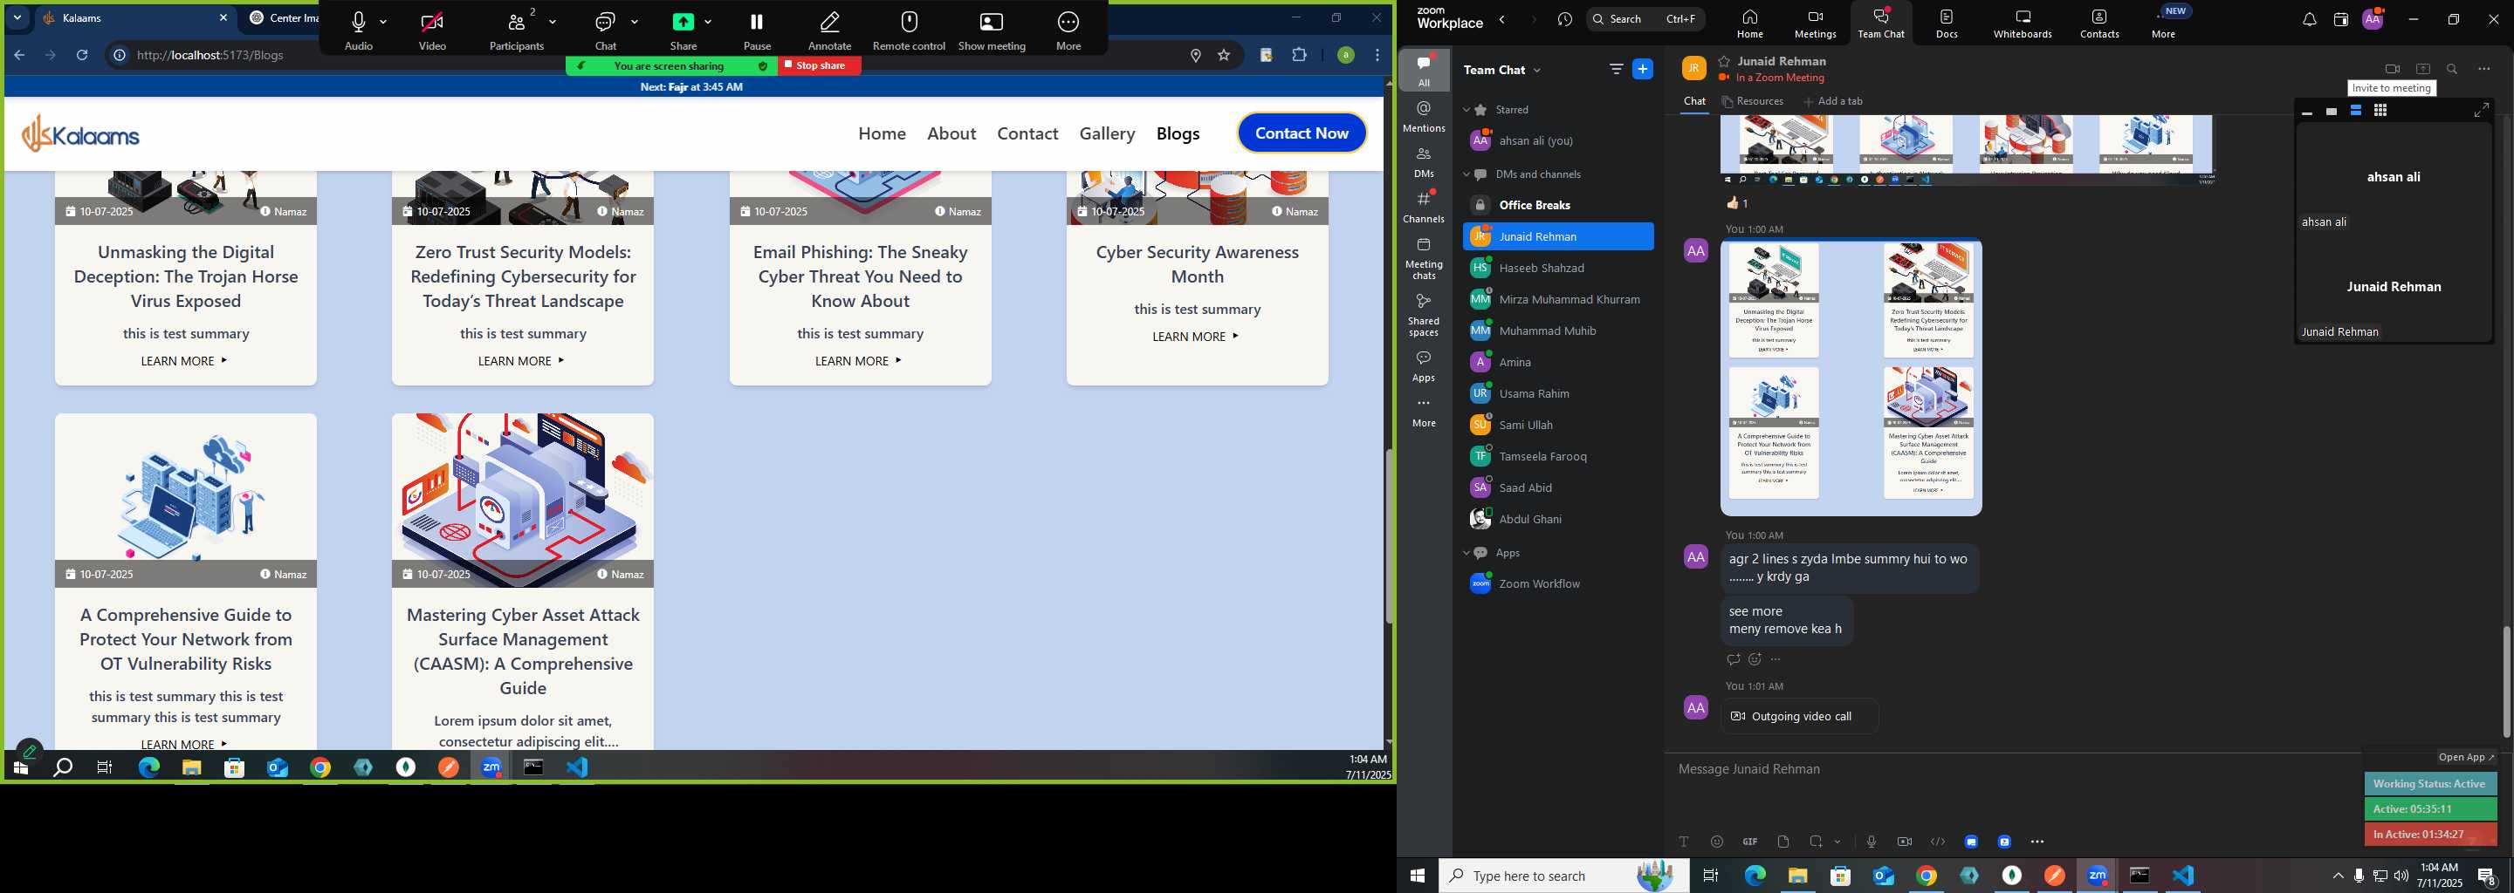This screenshot has height=893, width=2514.
Task: Select Mentions in Zoom chat sidebar
Action: (x=1424, y=117)
